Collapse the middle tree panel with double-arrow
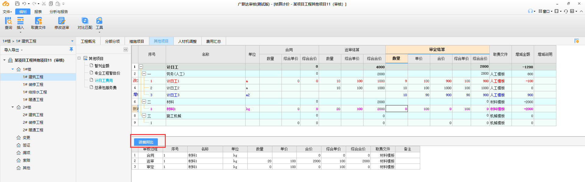The height and width of the screenshot is (182, 585). [x=126, y=50]
